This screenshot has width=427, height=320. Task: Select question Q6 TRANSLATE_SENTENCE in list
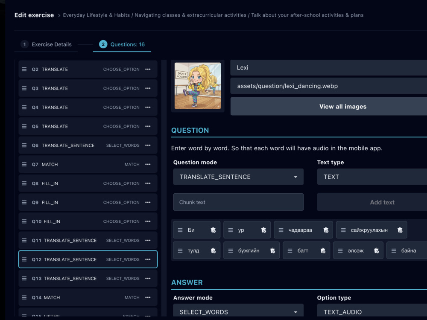point(88,145)
